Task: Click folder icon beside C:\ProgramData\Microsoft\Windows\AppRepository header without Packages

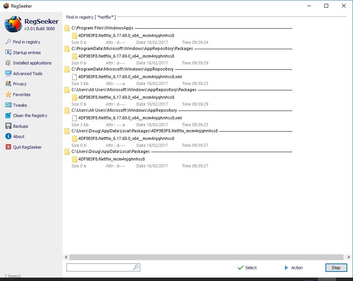Action: 67,69
